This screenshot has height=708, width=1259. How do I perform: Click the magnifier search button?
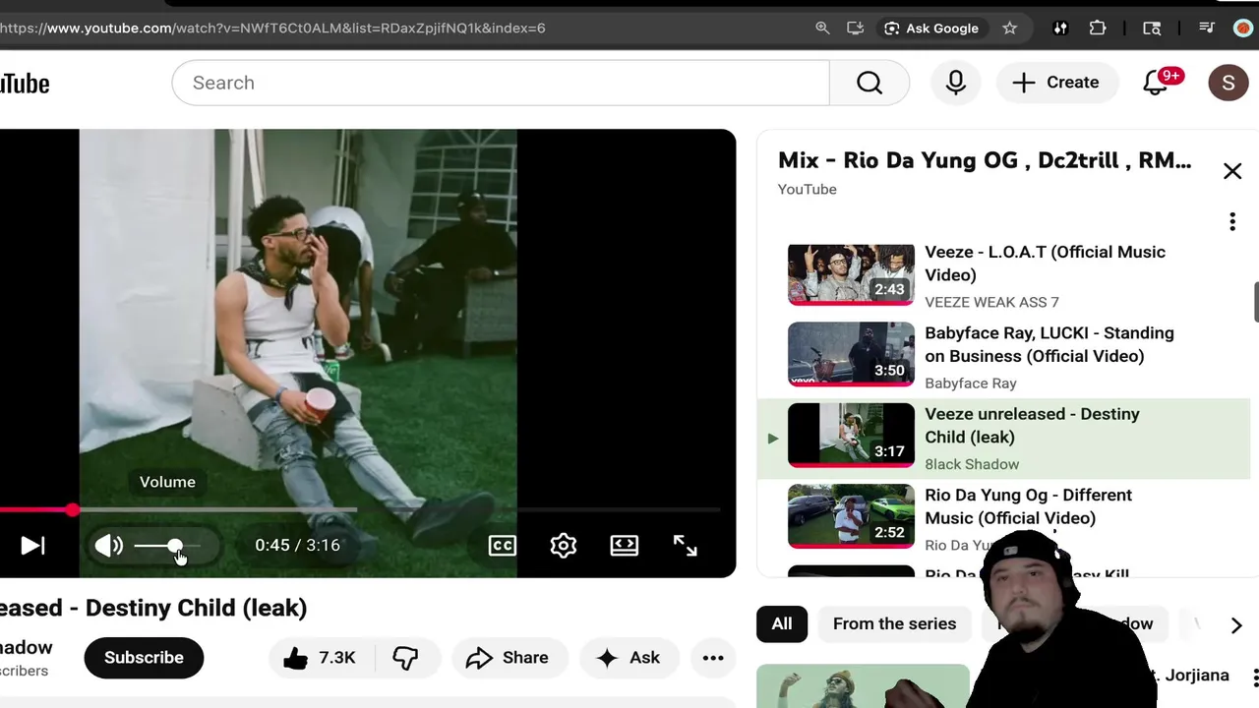(869, 83)
